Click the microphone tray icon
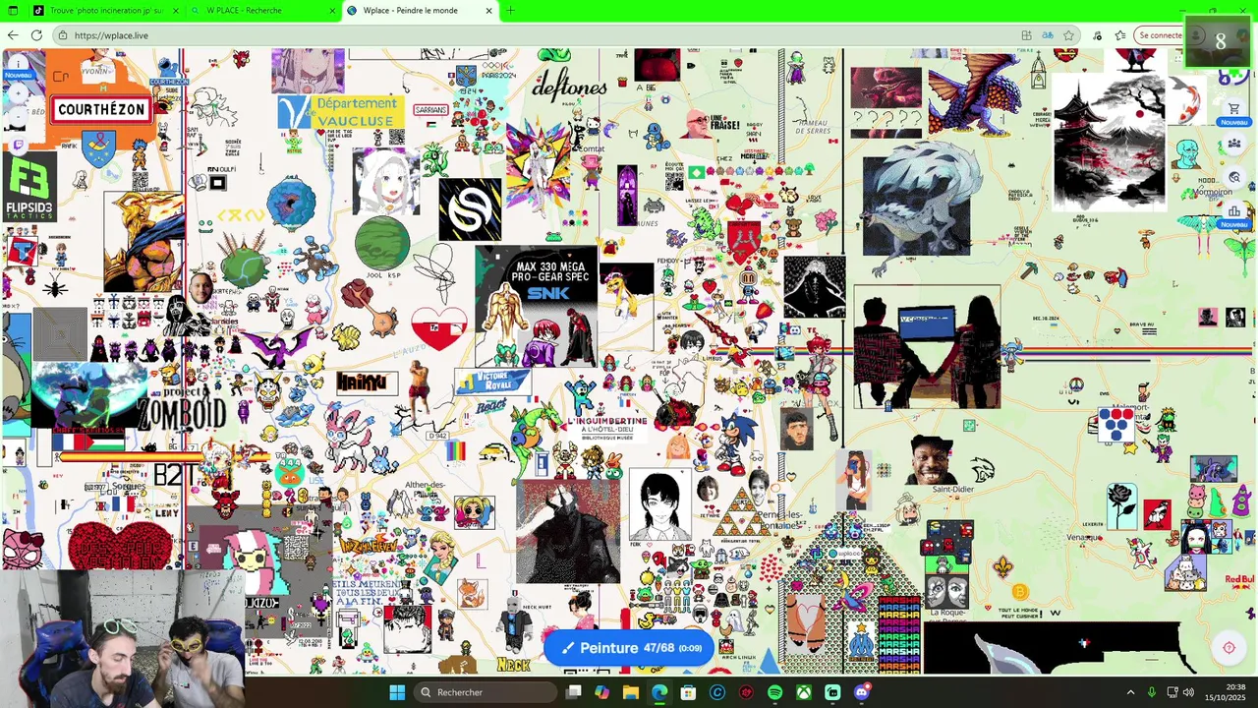This screenshot has height=708, width=1258. tap(1152, 692)
